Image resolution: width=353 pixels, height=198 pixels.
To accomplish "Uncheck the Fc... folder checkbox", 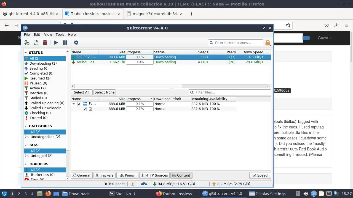I will pyautogui.click(x=79, y=104).
